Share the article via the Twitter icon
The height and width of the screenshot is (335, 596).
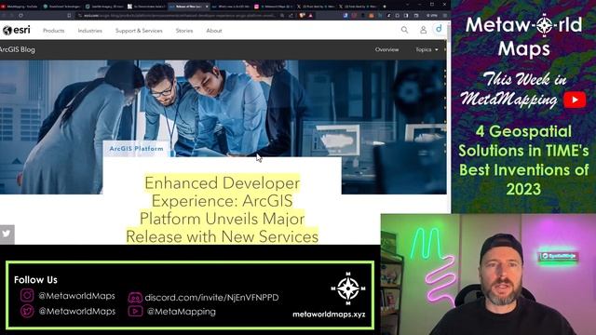(x=7, y=234)
